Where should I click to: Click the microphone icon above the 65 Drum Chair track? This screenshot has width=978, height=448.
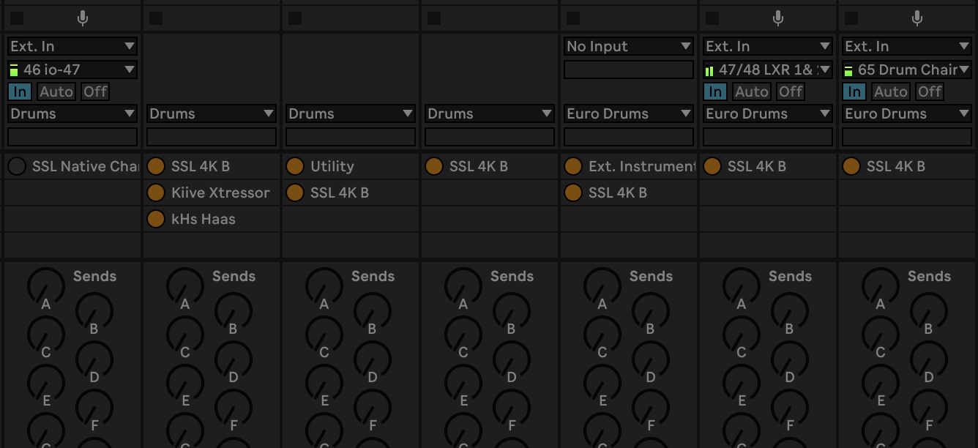click(x=917, y=18)
